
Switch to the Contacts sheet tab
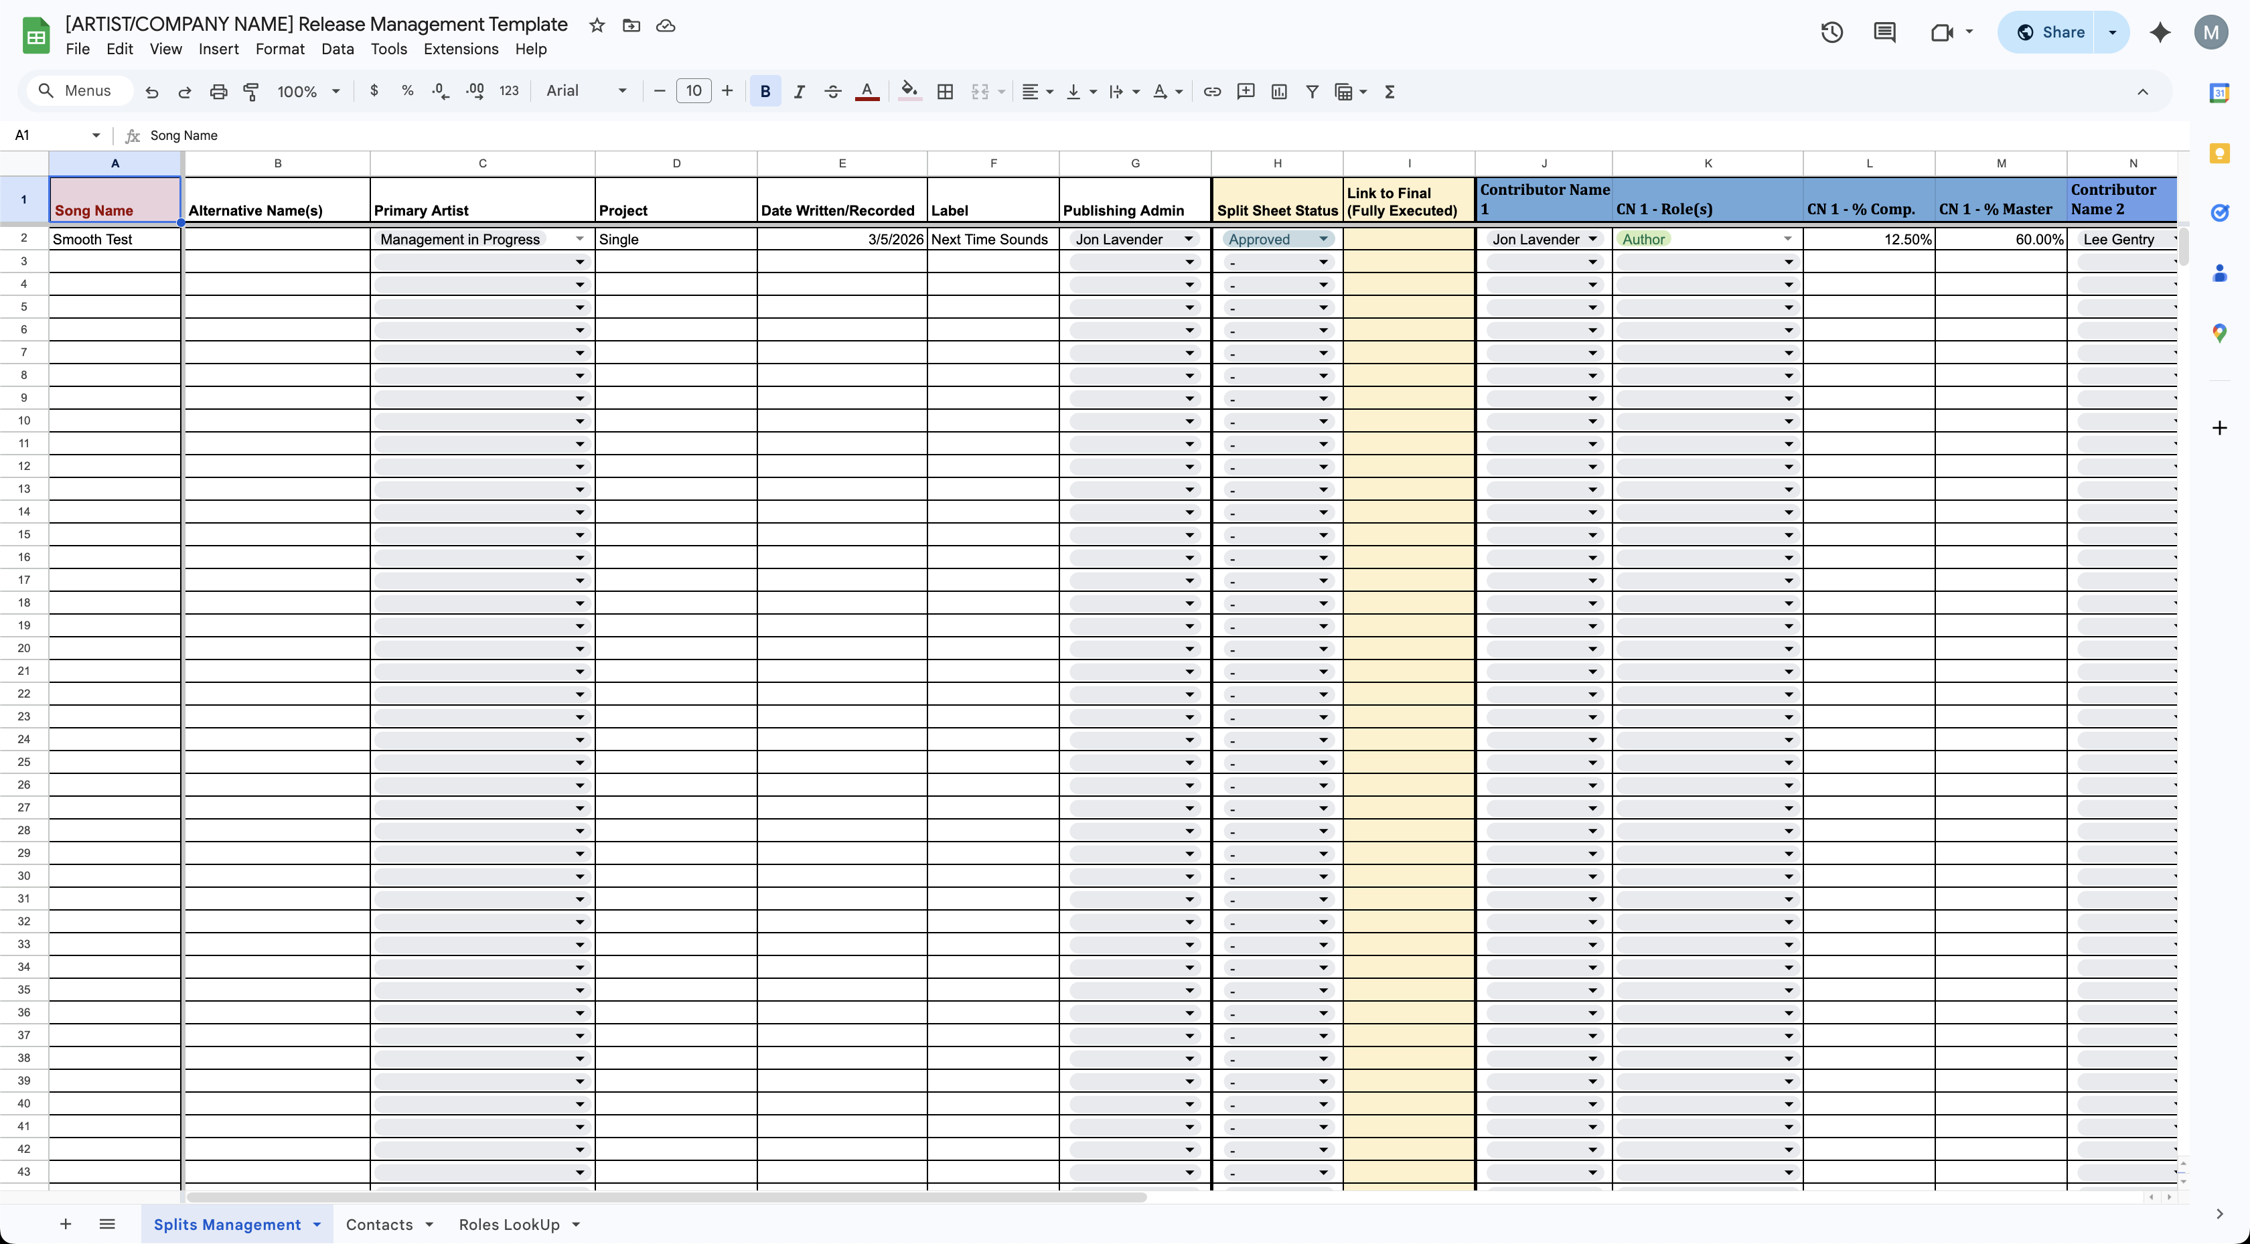379,1224
